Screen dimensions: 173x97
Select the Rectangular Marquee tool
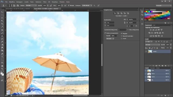(2, 15)
